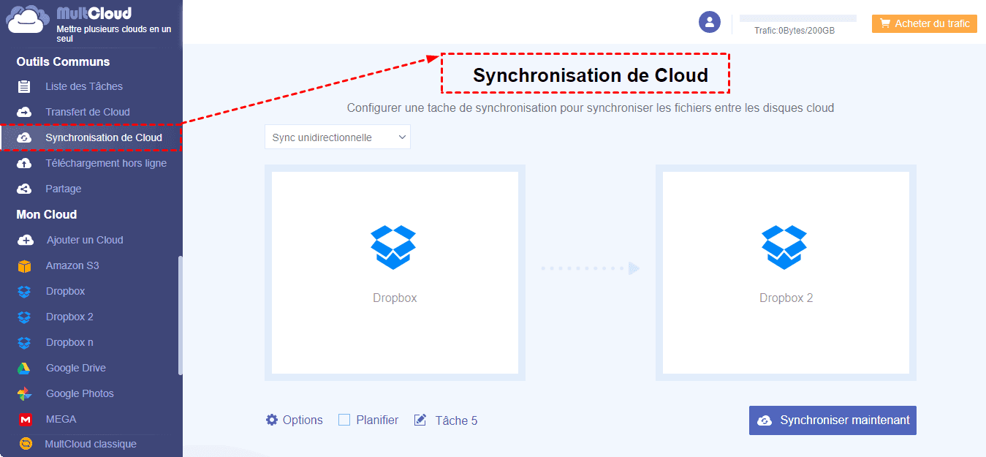
Task: Click Acheter du trafic button
Action: point(924,23)
